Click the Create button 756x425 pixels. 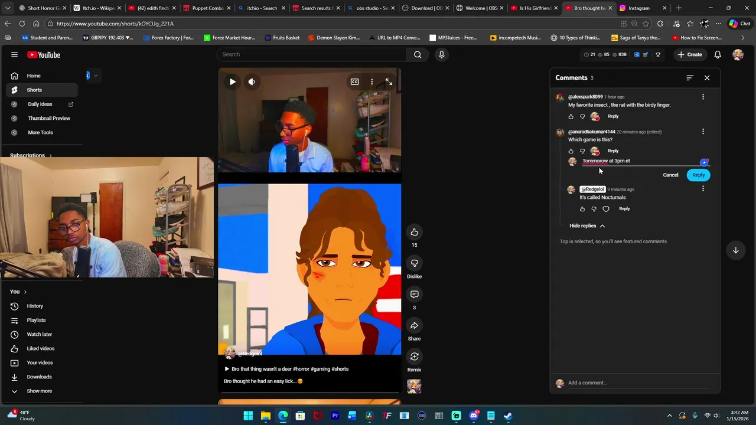690,55
